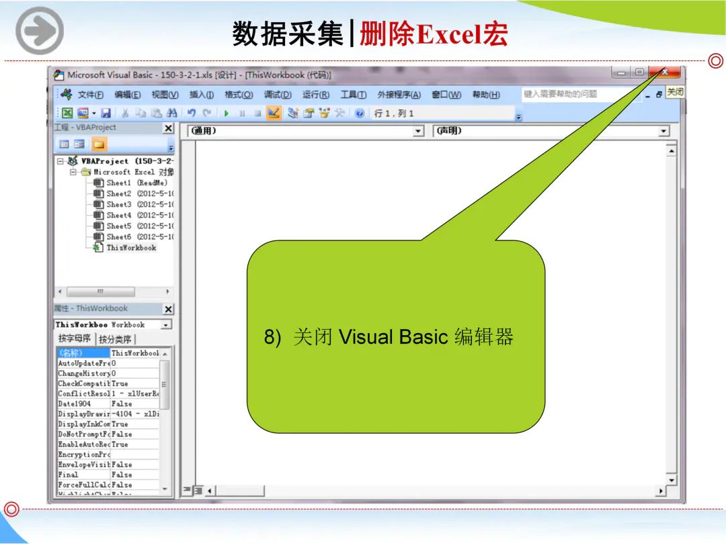Select the CheckCompatibility property row
Screen dimensions: 726x544
(108, 383)
